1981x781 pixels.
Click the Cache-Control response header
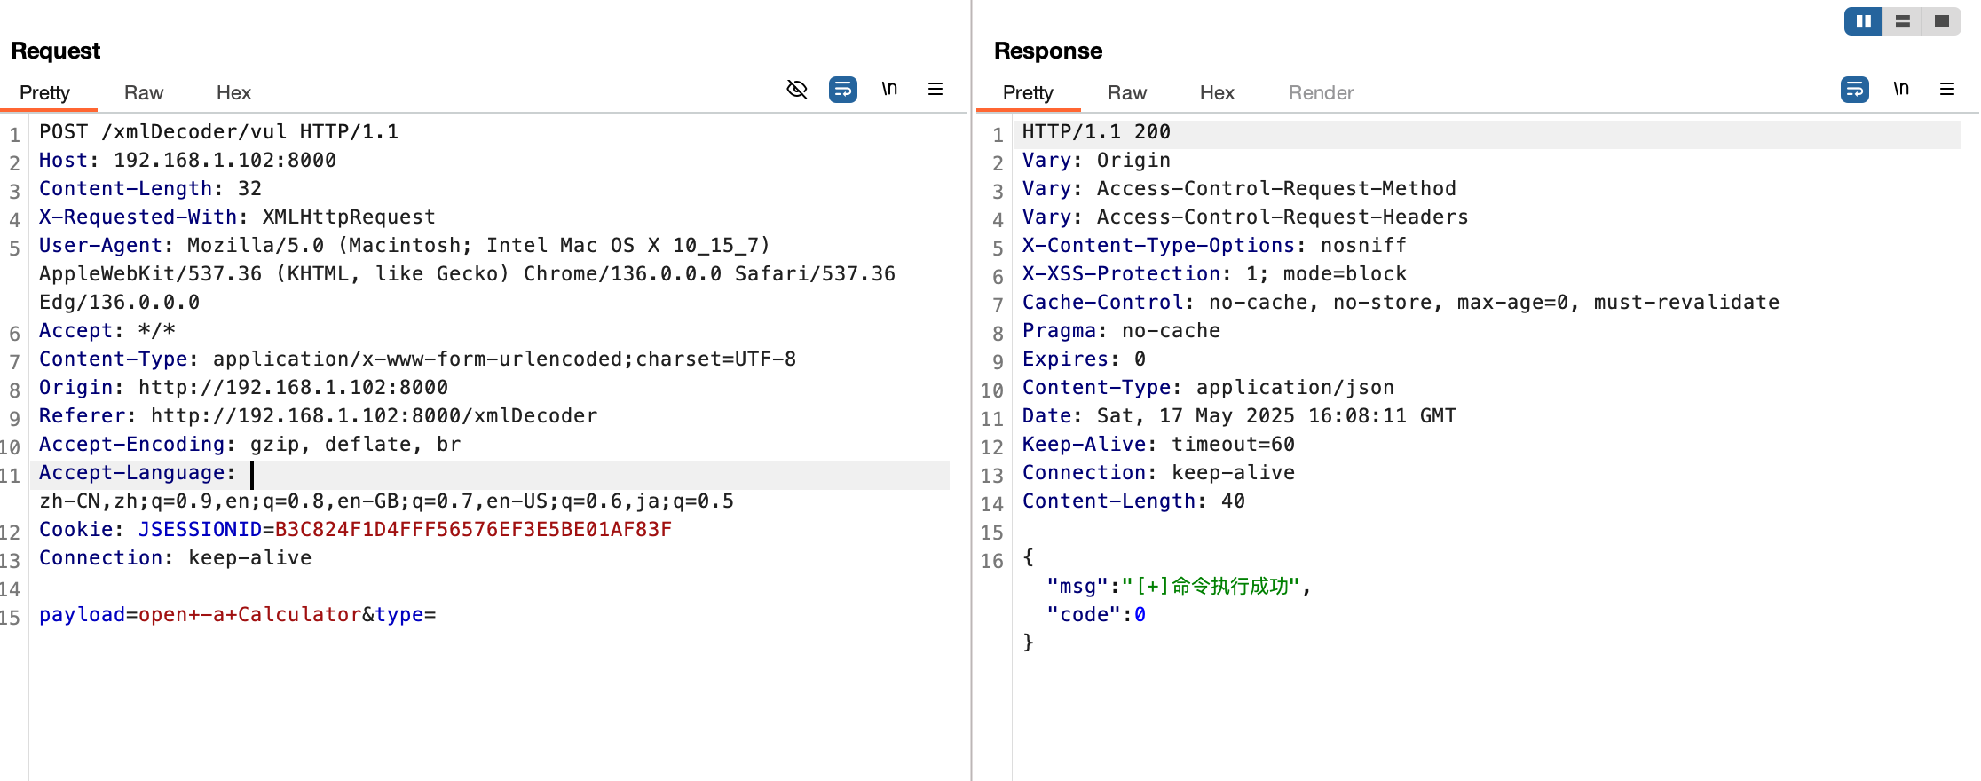click(x=1401, y=303)
